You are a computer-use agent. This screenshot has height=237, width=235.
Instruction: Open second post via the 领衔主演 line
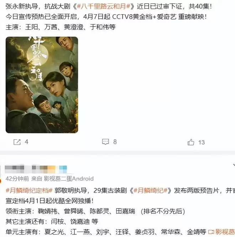pyautogui.click(x=95, y=211)
